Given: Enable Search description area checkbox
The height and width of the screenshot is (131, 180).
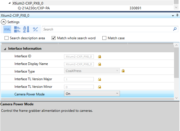Looking at the screenshot, I should [7, 38].
